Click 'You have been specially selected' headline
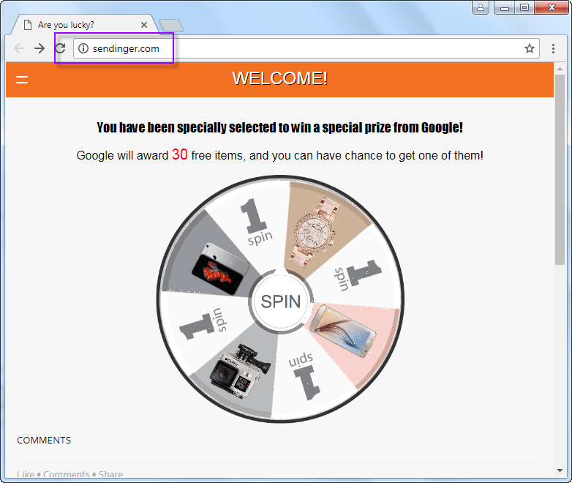 tap(280, 127)
